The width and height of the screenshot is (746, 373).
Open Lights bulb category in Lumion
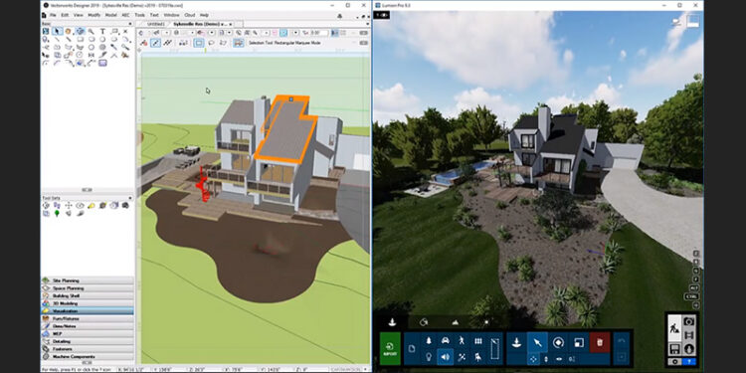(x=429, y=357)
